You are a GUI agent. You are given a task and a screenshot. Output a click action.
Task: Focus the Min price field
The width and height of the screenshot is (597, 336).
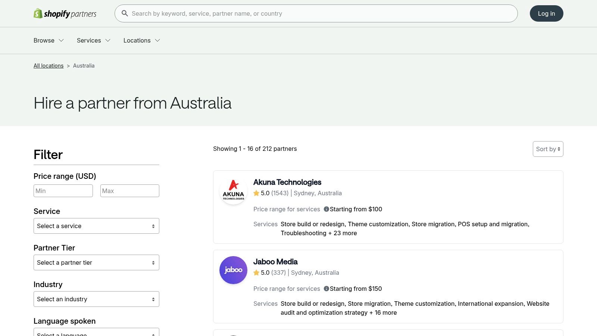click(x=63, y=191)
